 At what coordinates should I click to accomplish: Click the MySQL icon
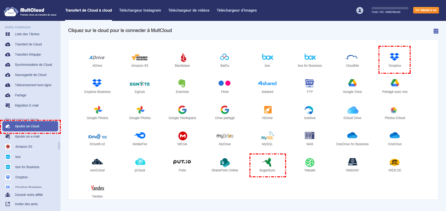click(268, 136)
